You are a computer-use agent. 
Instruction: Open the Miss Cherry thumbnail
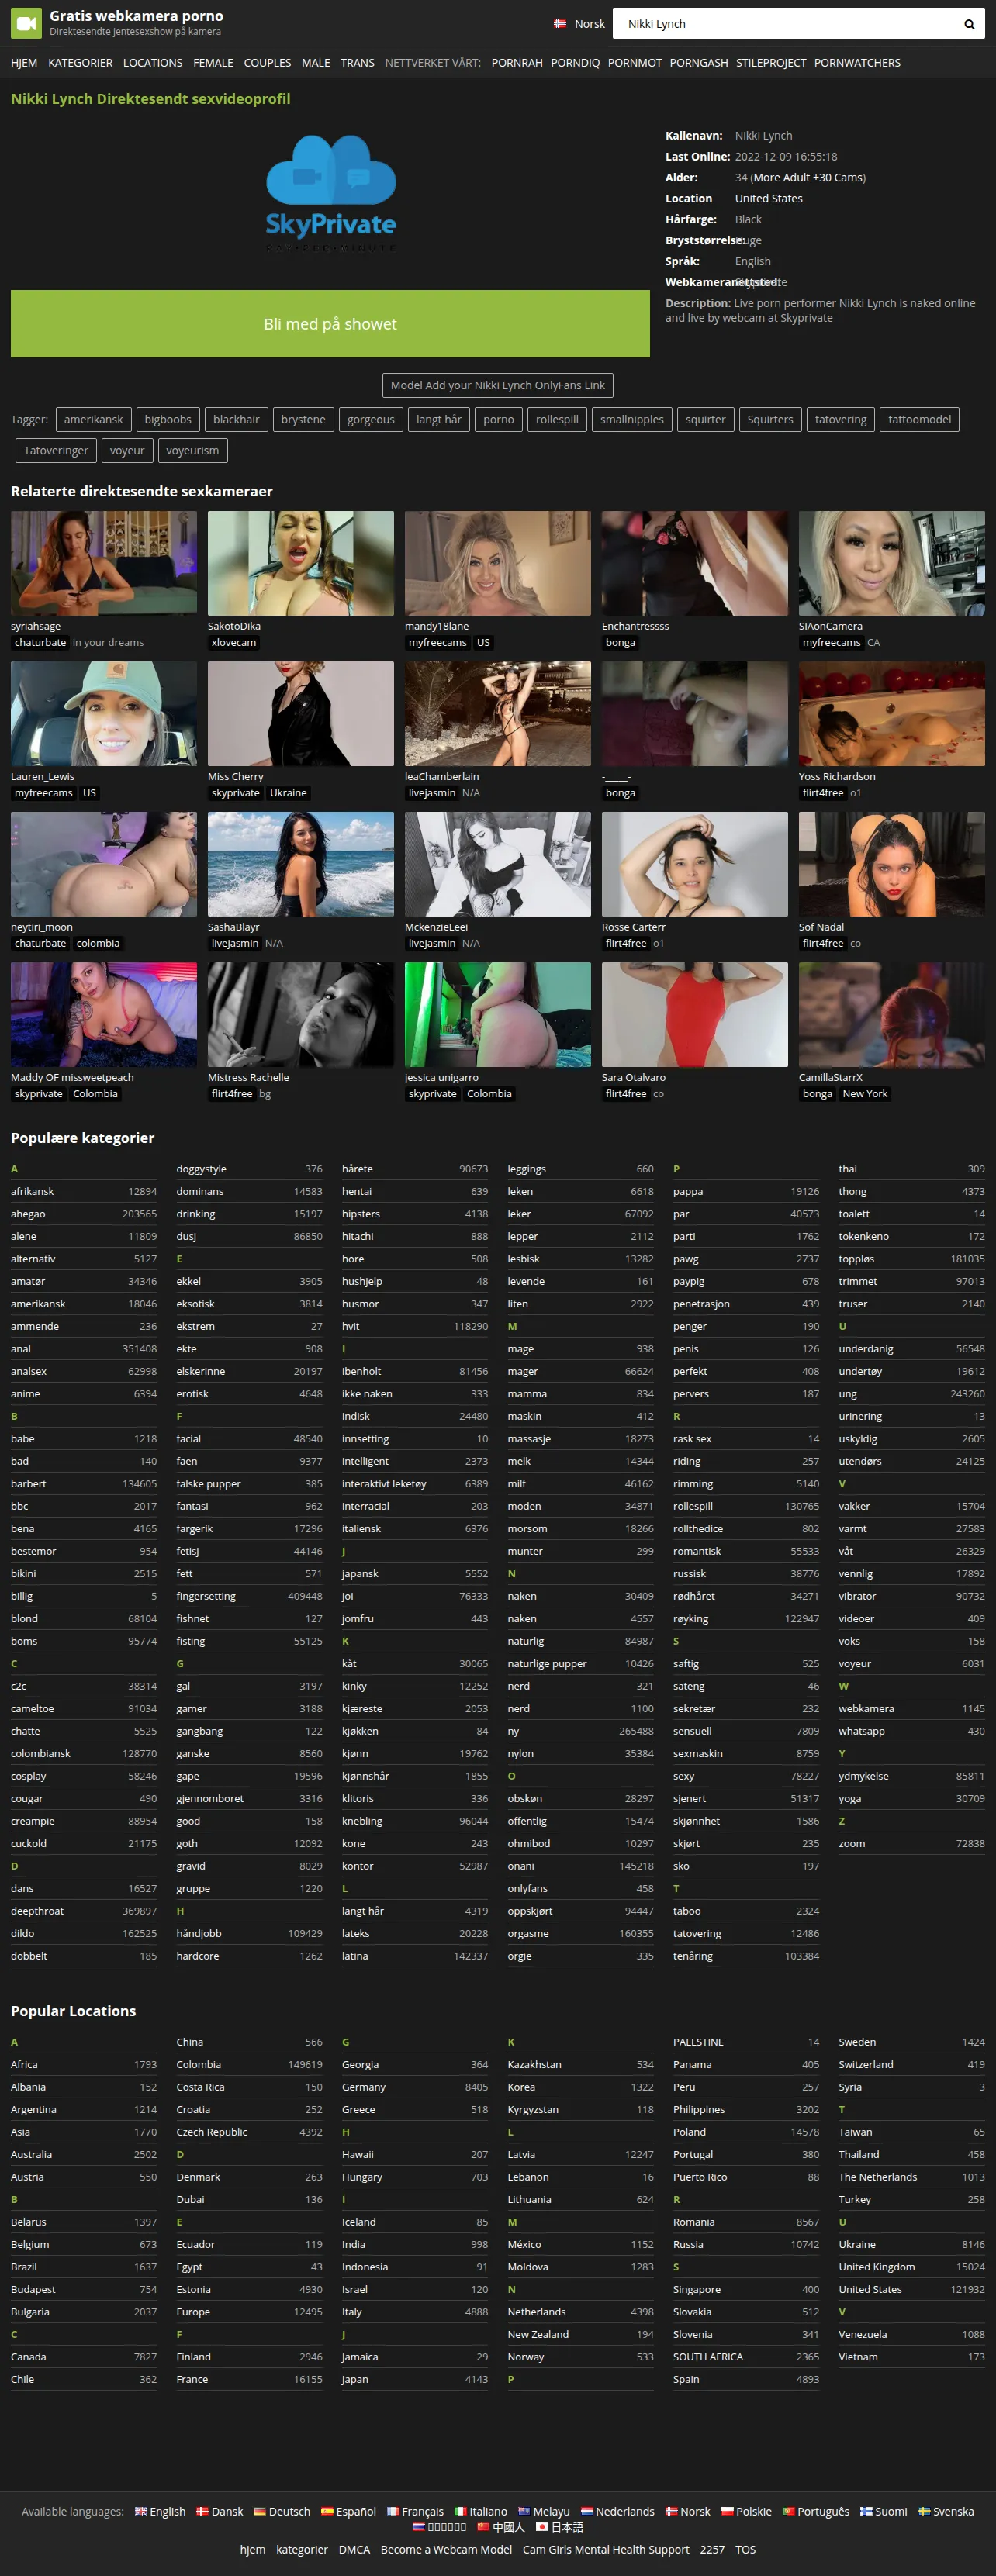[x=301, y=714]
